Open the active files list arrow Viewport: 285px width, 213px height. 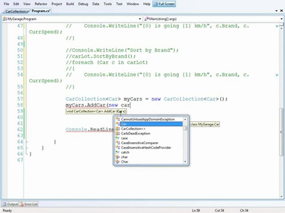(276, 11)
